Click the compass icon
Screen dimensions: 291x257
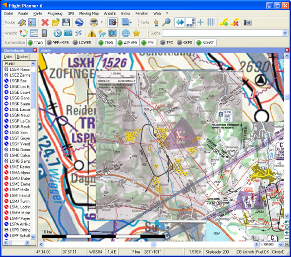pyautogui.click(x=58, y=33)
